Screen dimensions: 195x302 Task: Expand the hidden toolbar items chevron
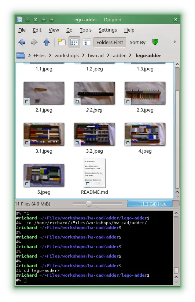(x=174, y=42)
